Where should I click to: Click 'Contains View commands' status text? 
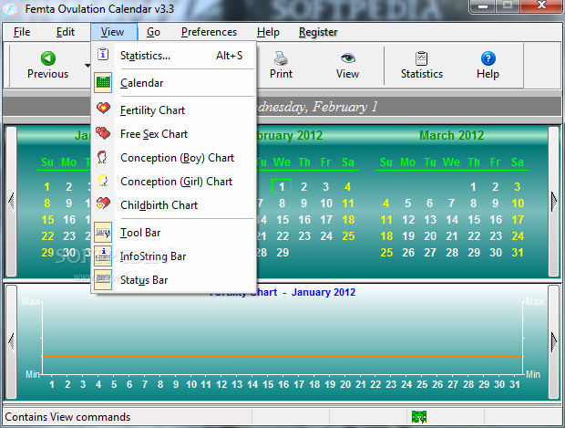coord(67,417)
